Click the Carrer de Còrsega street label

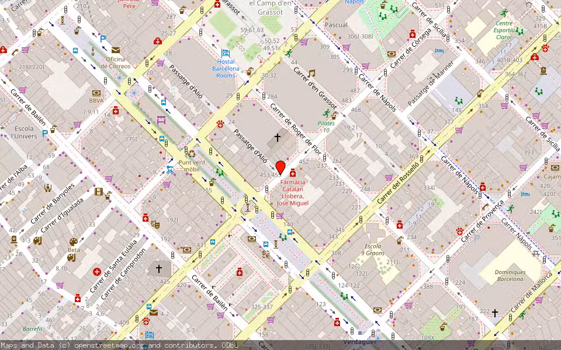(411, 49)
